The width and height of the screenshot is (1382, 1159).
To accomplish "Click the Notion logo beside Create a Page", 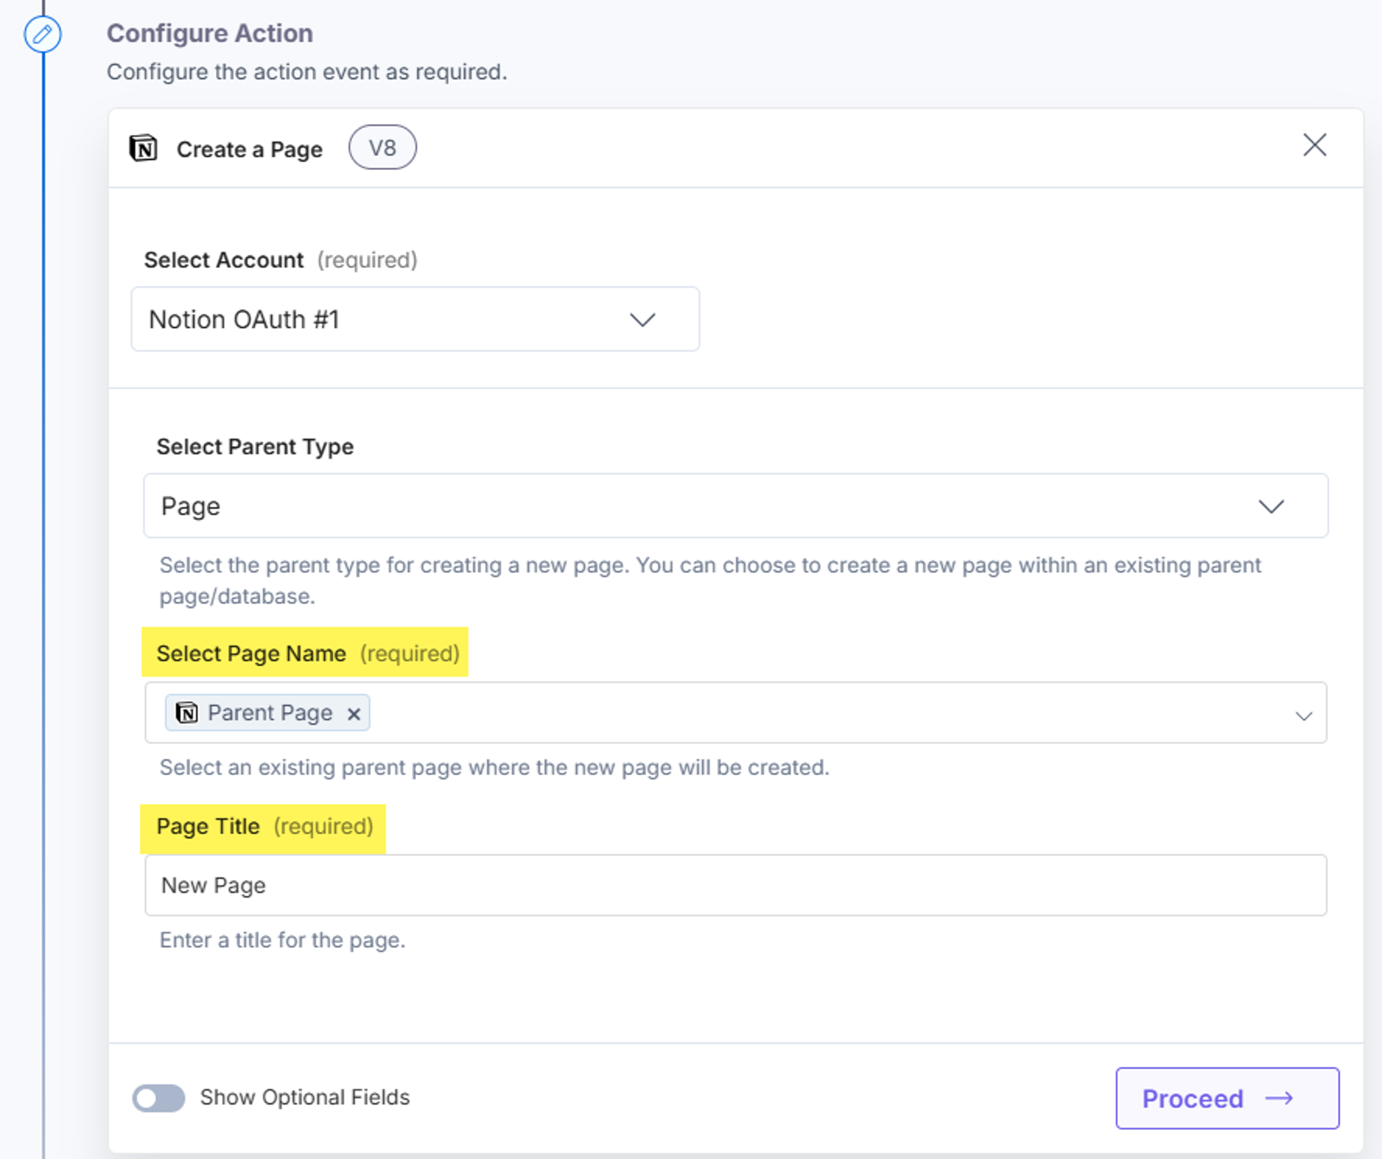I will click(x=143, y=148).
